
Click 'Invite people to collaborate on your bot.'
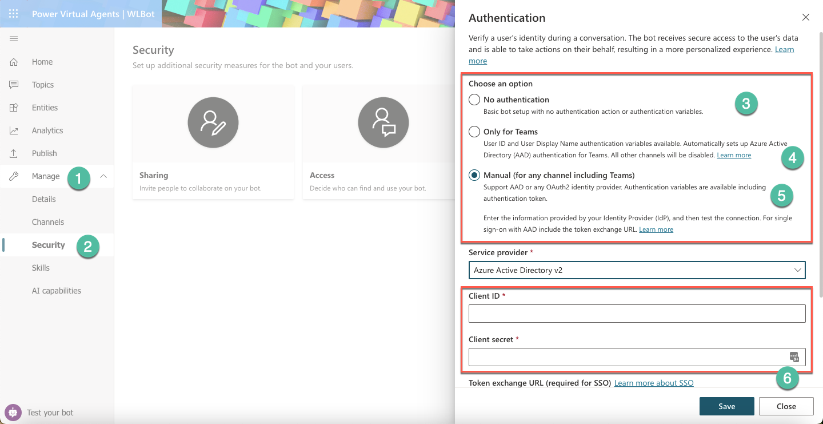[x=201, y=188]
